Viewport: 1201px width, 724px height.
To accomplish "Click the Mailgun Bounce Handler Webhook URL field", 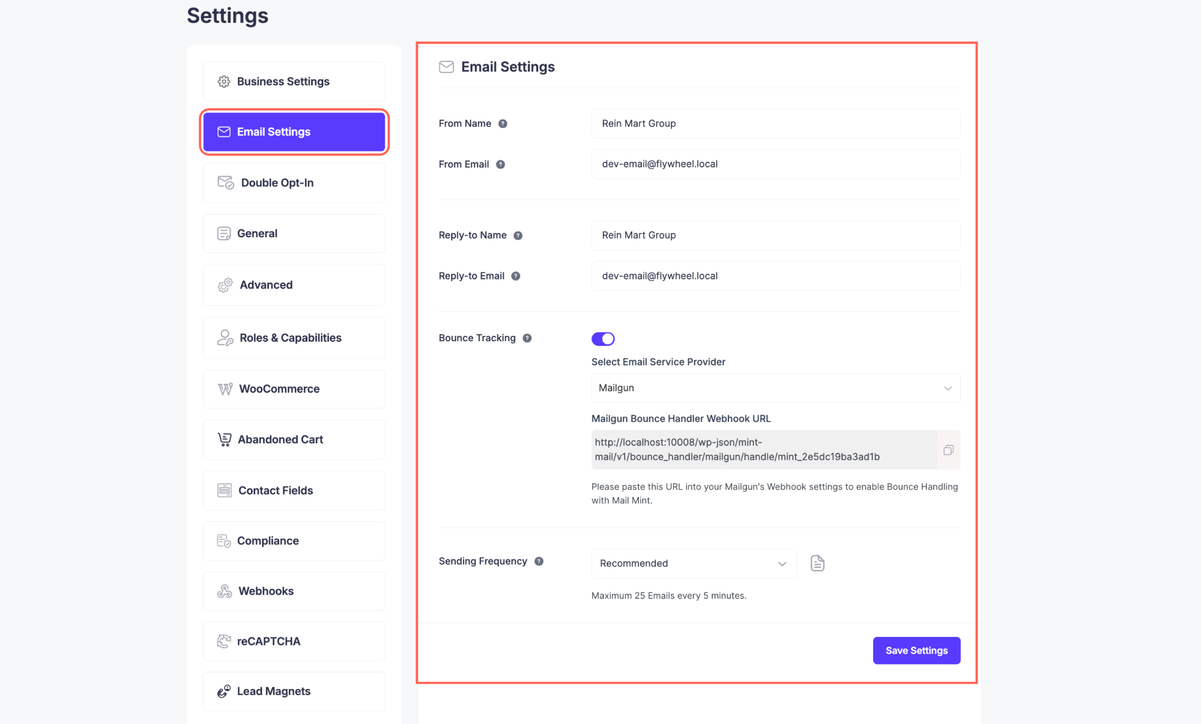I will click(x=764, y=450).
